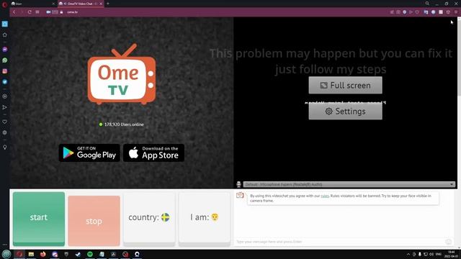Viewport: 461px width, 259px height.
Task: Reload the page with refresh icon
Action: point(30,12)
